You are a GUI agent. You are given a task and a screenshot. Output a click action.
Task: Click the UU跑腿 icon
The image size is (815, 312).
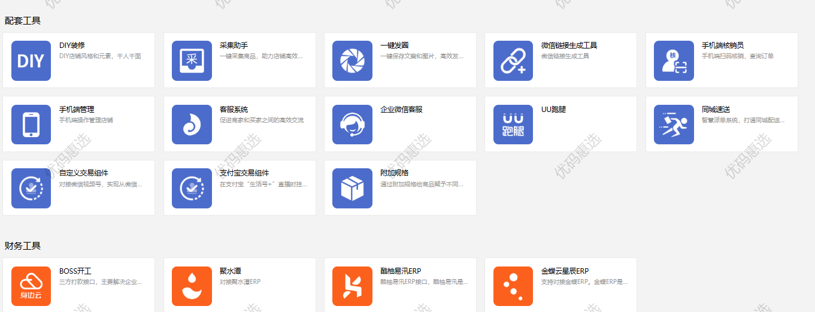(513, 125)
